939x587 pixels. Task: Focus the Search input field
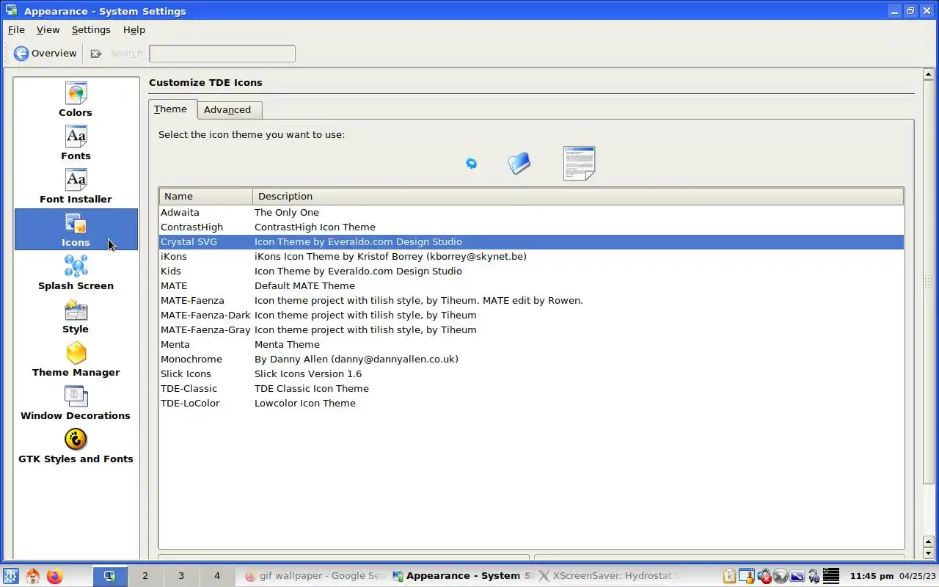(x=222, y=54)
